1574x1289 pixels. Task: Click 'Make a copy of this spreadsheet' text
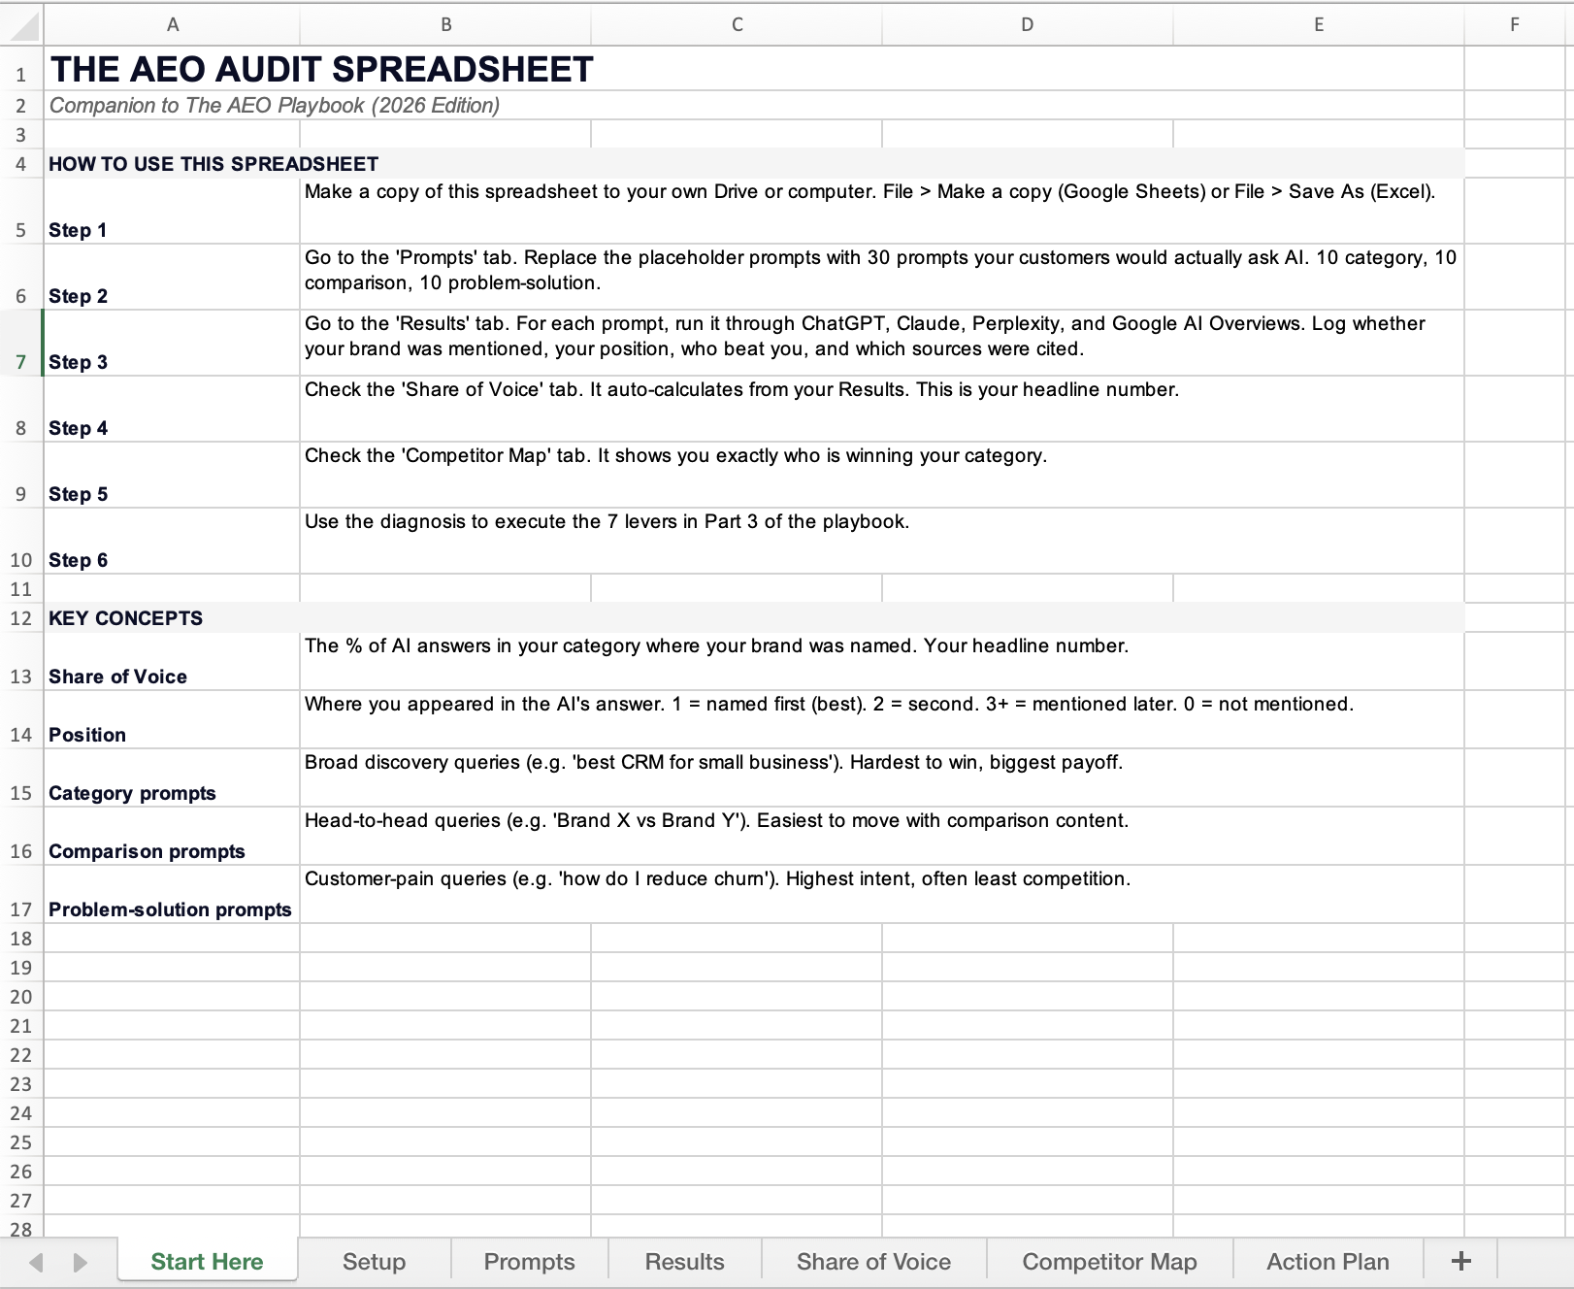(869, 191)
